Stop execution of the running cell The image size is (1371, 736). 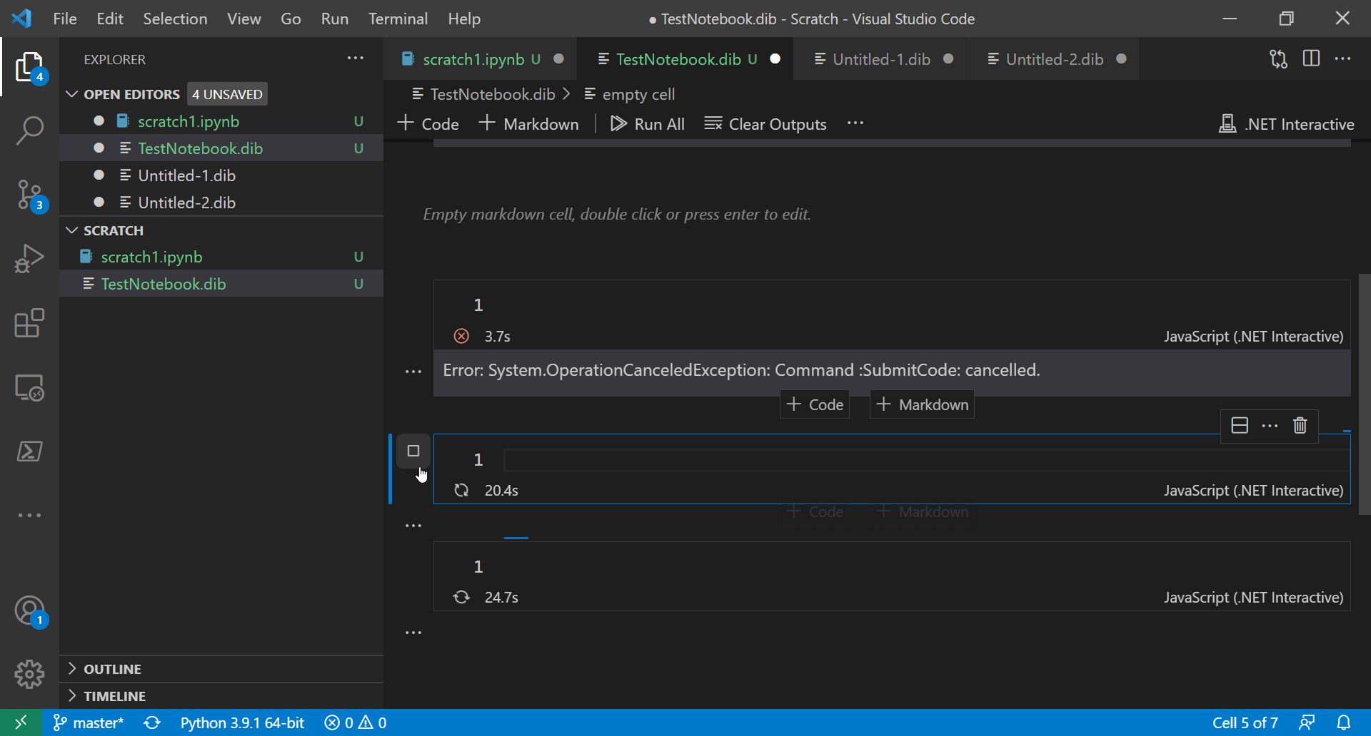(x=413, y=451)
